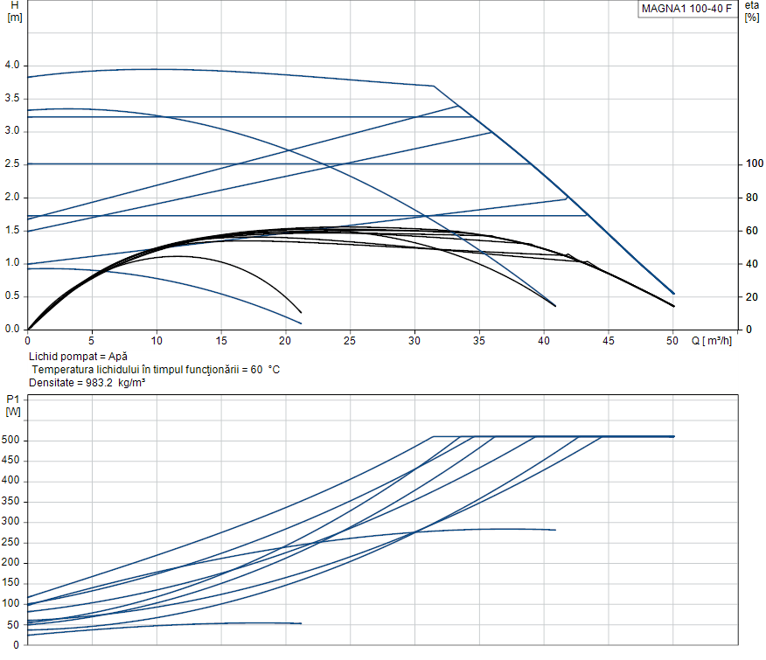Click the 4.0 tick on the H axis
This screenshot has height=660, width=766.
12,66
